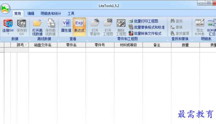Switch to the 编辑 ribbon tab
This screenshot has height=124, width=216.
click(x=31, y=13)
